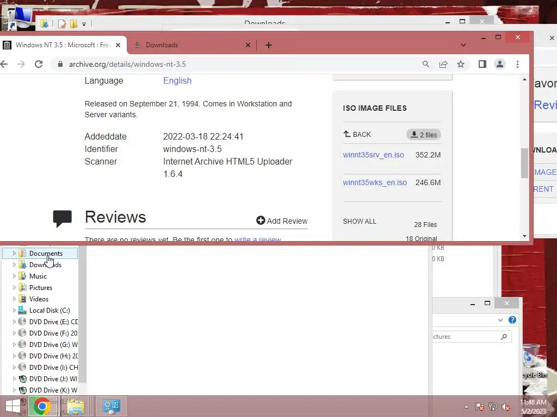Go forward using Chrome's forward arrow

[x=21, y=64]
